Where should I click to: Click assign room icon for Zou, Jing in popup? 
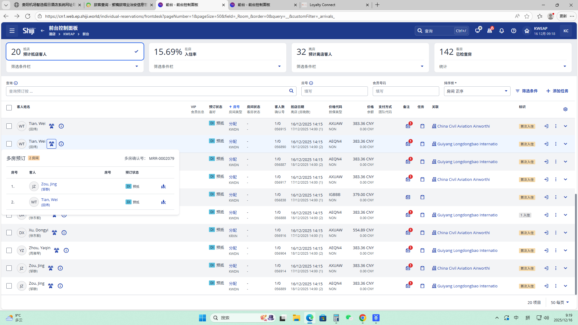click(163, 187)
